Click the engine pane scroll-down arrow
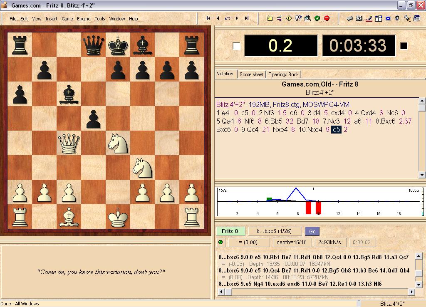 419,285
